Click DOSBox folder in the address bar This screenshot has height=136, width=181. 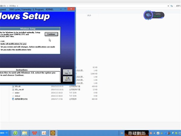tap(13, 6)
